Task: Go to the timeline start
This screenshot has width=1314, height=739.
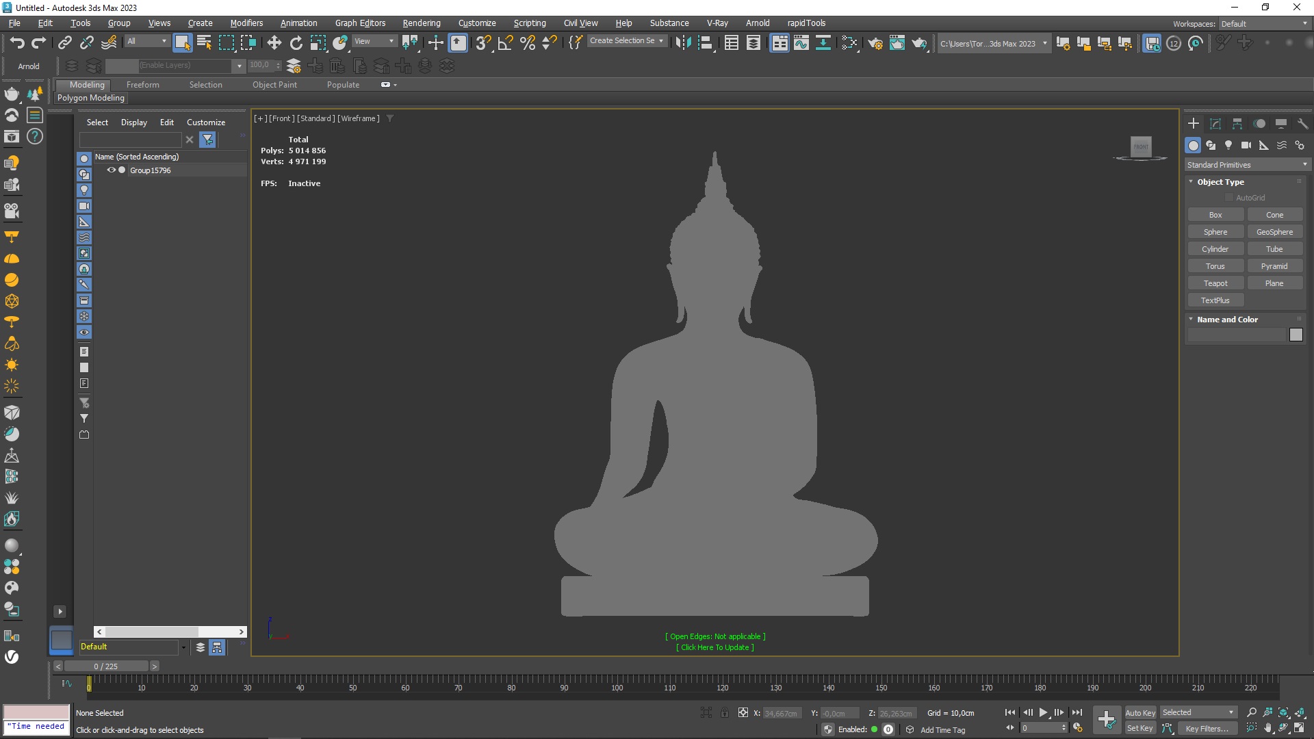Action: click(x=1010, y=712)
